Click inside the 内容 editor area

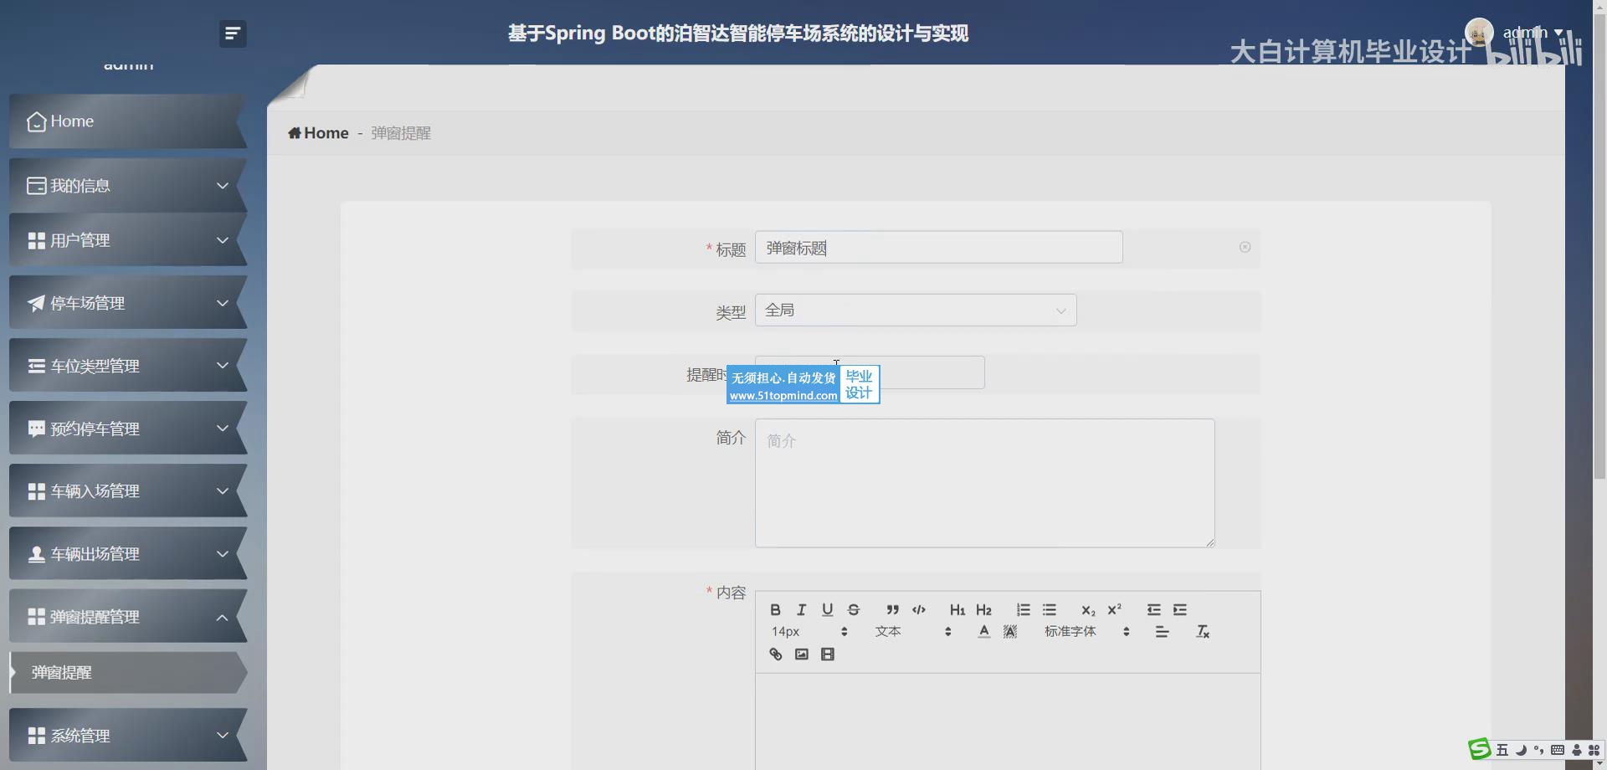pos(1008,721)
